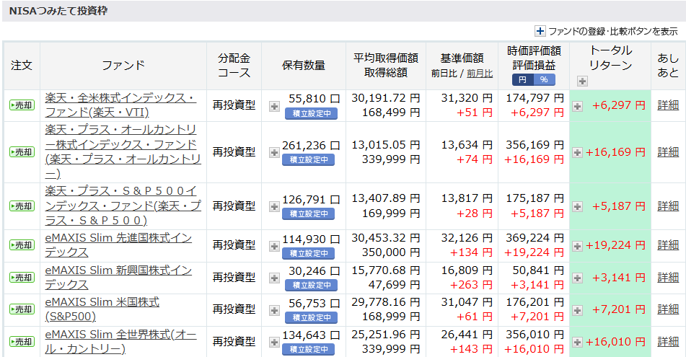
Task: Click 売却 for eMAXIS Slim 米国株式(S&P500)
Action: pos(22,309)
